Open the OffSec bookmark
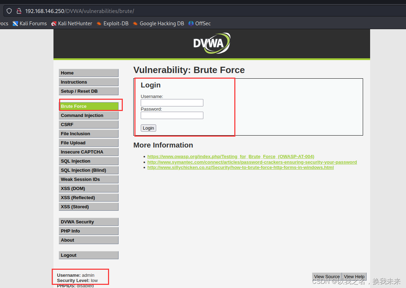This screenshot has height=288, width=406. (x=199, y=24)
